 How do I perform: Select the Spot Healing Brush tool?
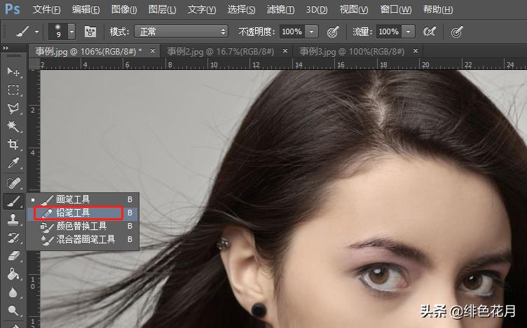pyautogui.click(x=13, y=183)
